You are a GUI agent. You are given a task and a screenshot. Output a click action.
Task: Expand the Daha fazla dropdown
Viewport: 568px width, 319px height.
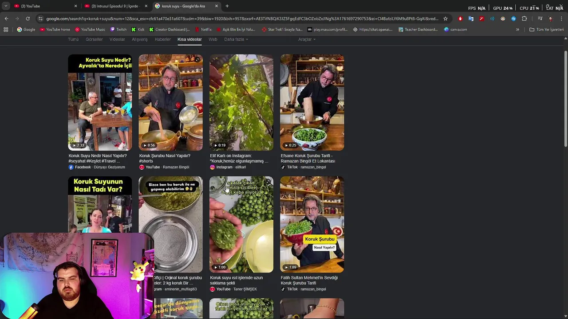[x=236, y=39]
